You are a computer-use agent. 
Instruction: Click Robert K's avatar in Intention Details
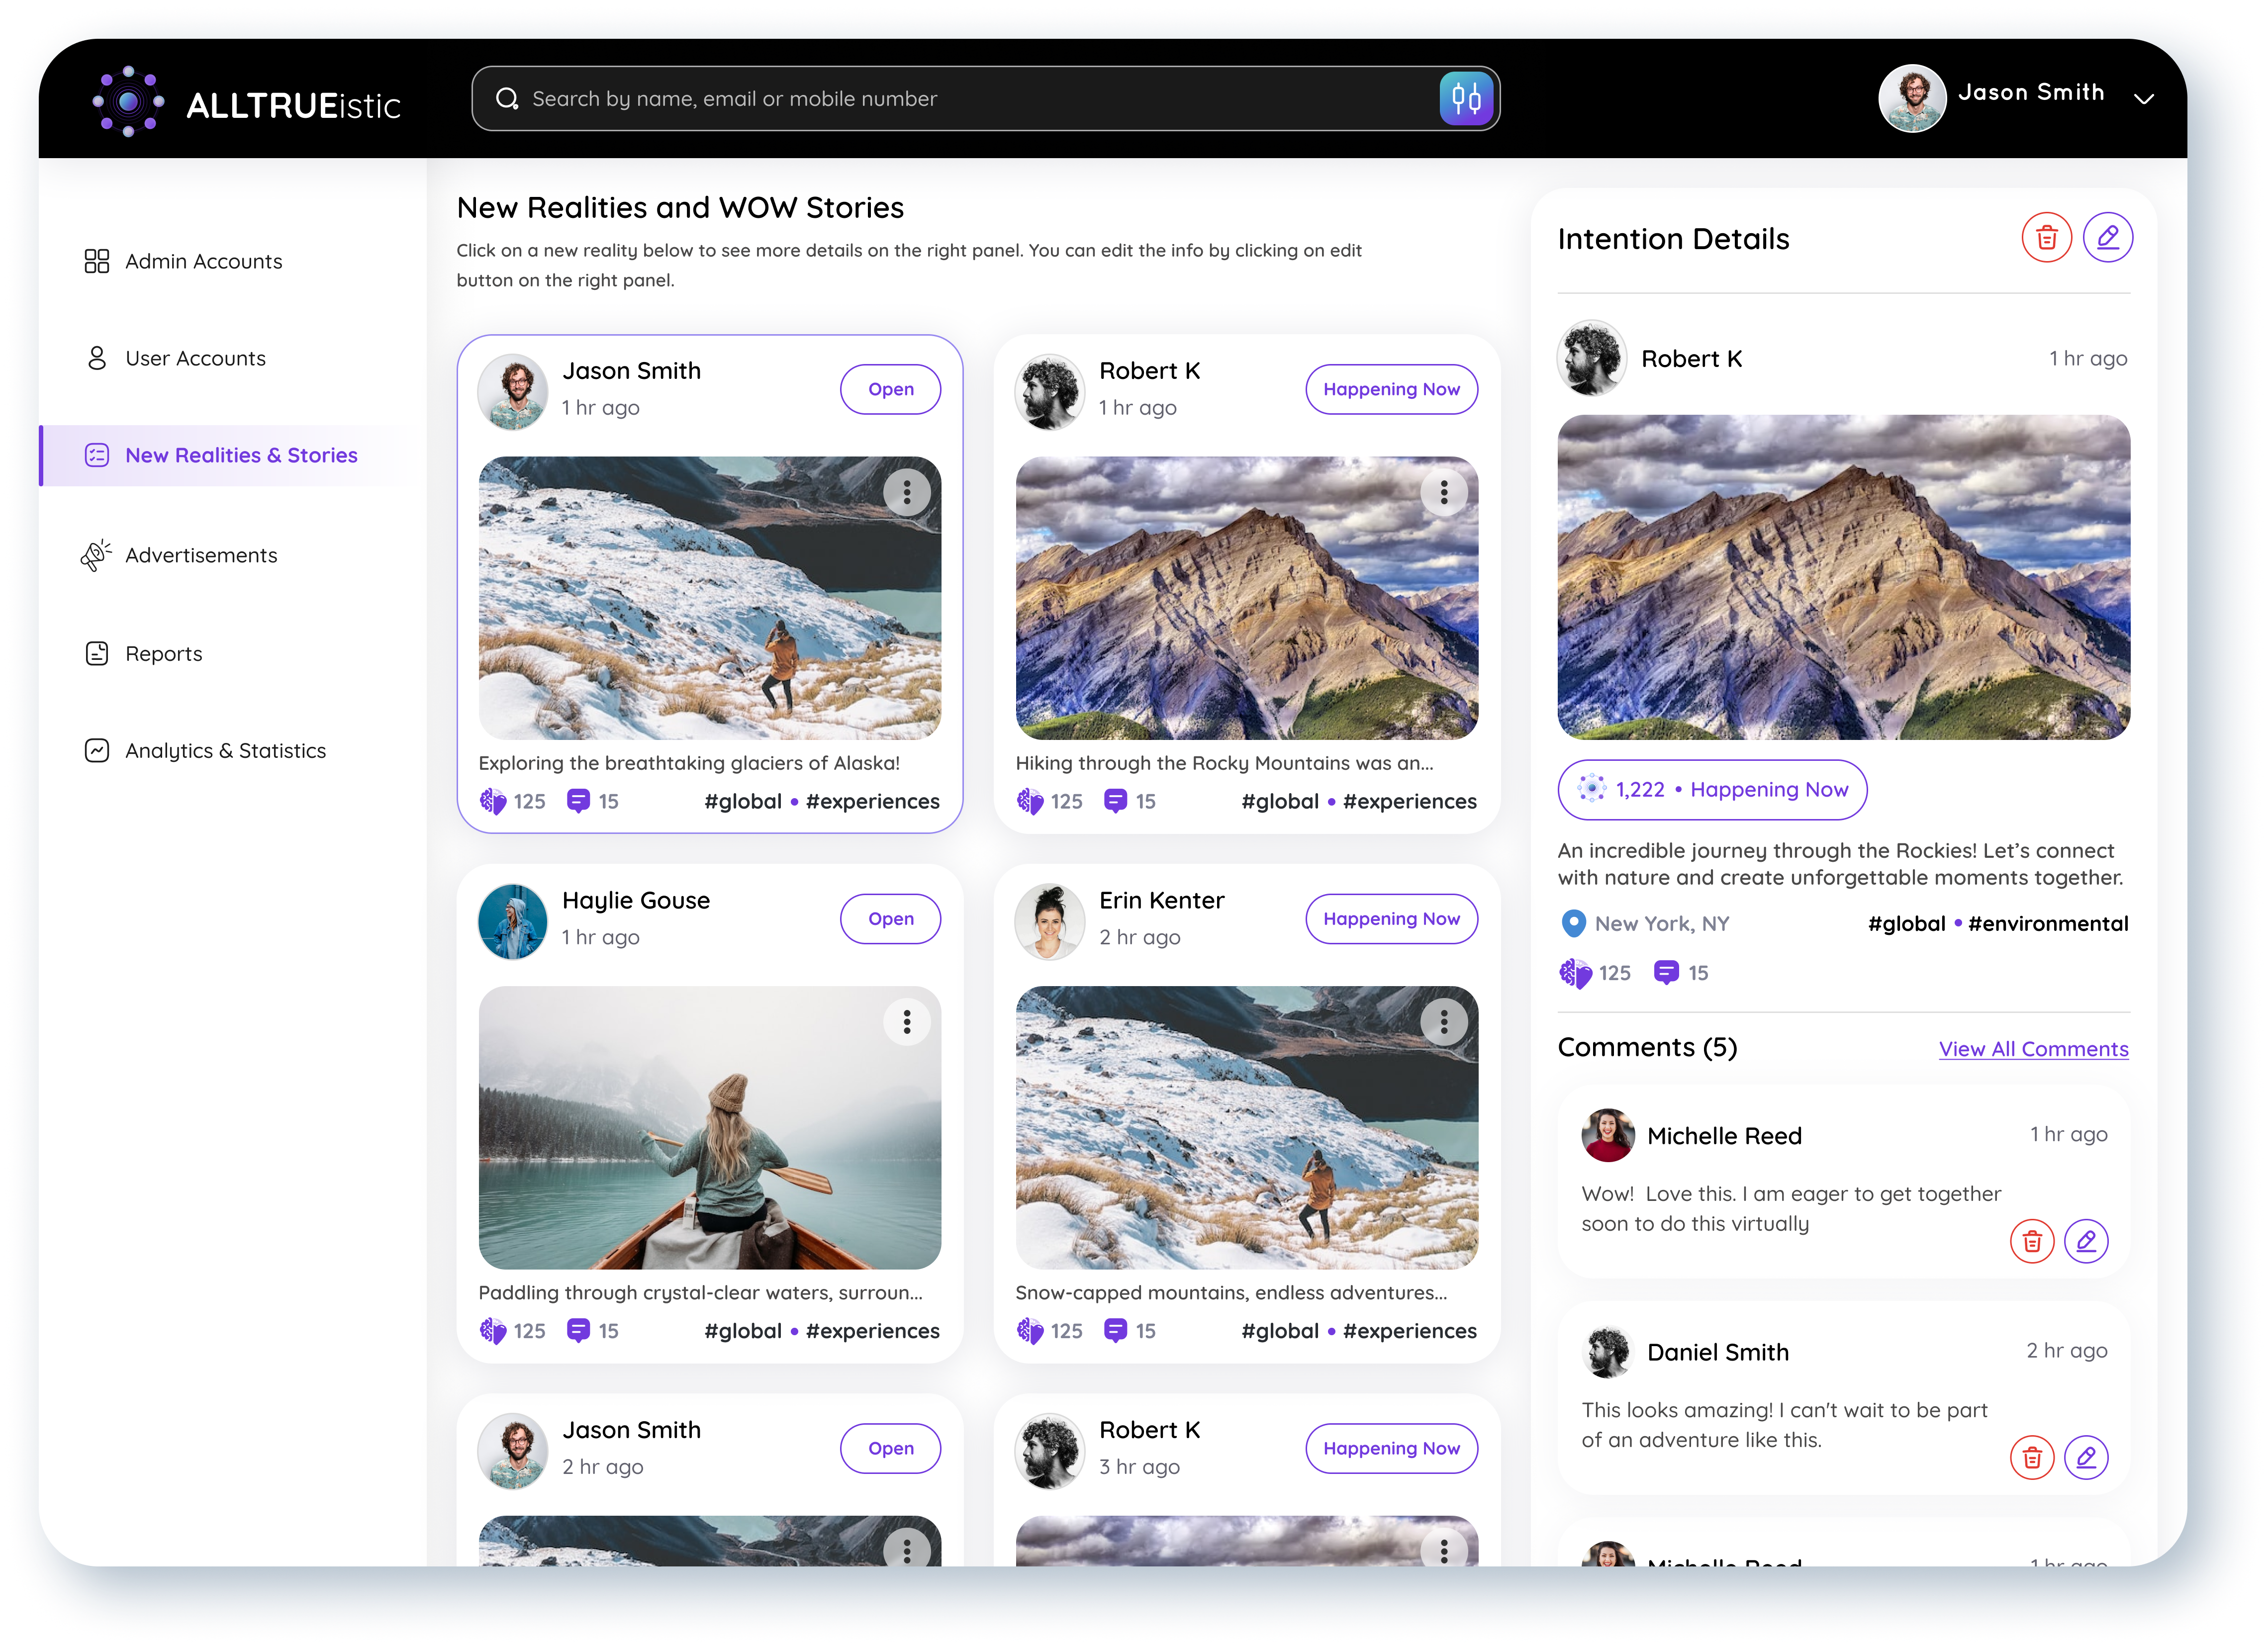pyautogui.click(x=1591, y=358)
